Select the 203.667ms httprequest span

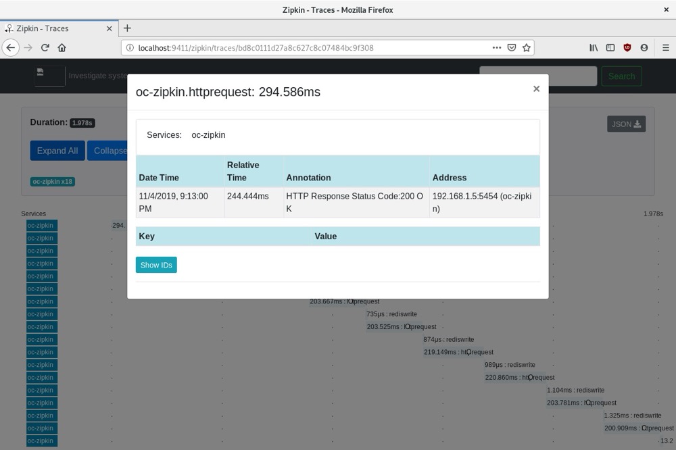pos(345,301)
